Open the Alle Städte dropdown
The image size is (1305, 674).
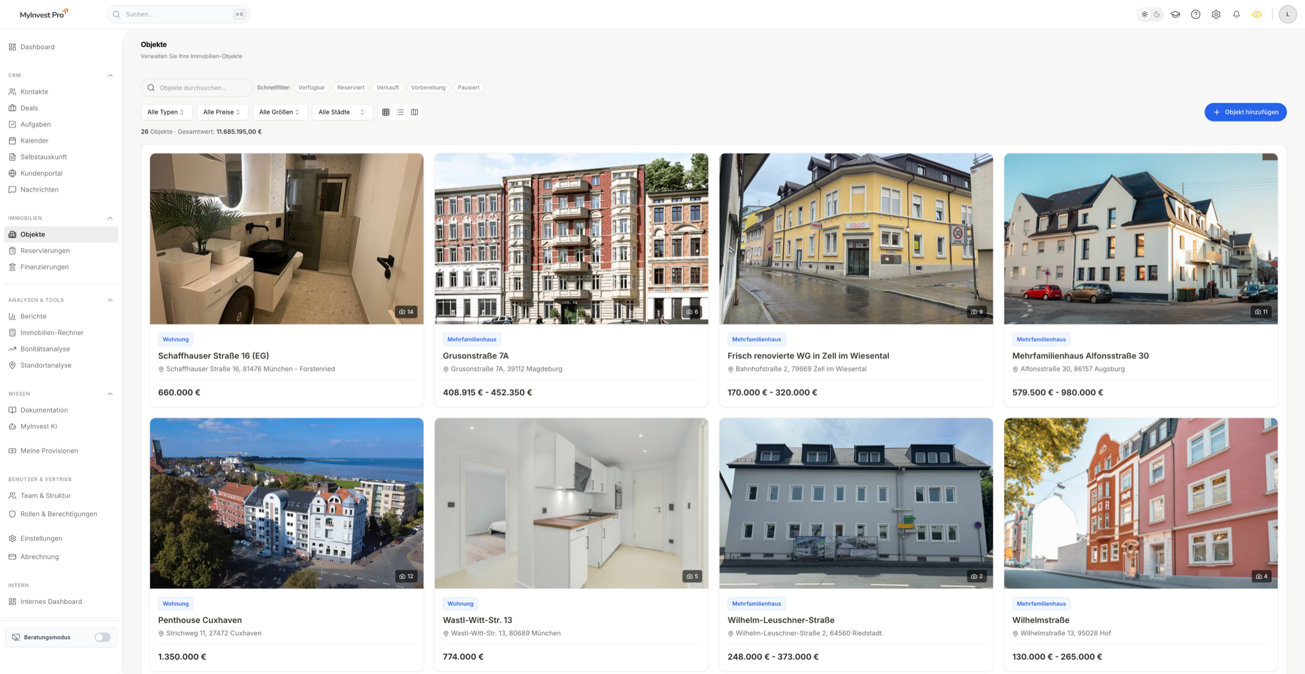tap(341, 112)
